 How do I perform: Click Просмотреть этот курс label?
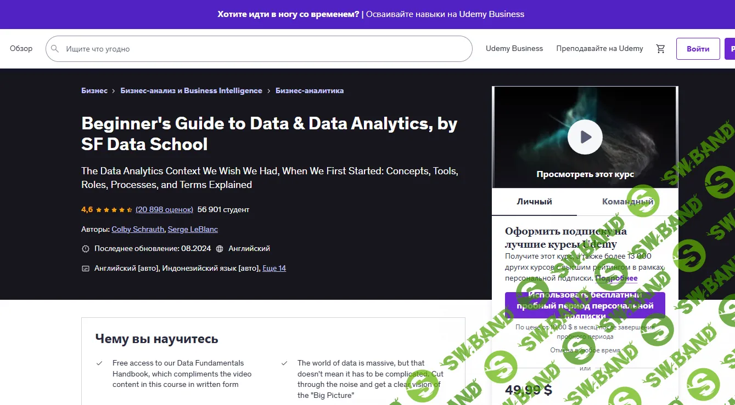click(585, 174)
